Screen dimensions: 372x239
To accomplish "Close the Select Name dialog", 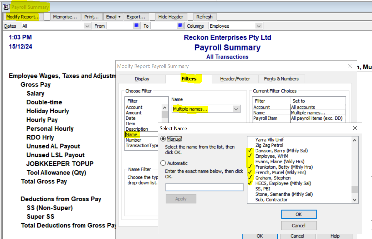I will [355, 128].
